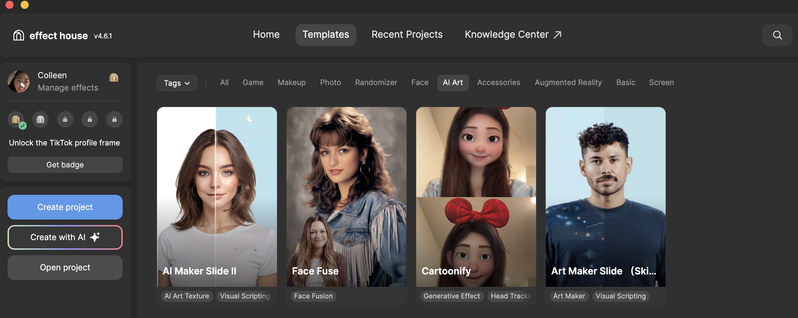Filter templates by All
Viewport: 798px width, 318px height.
[224, 83]
